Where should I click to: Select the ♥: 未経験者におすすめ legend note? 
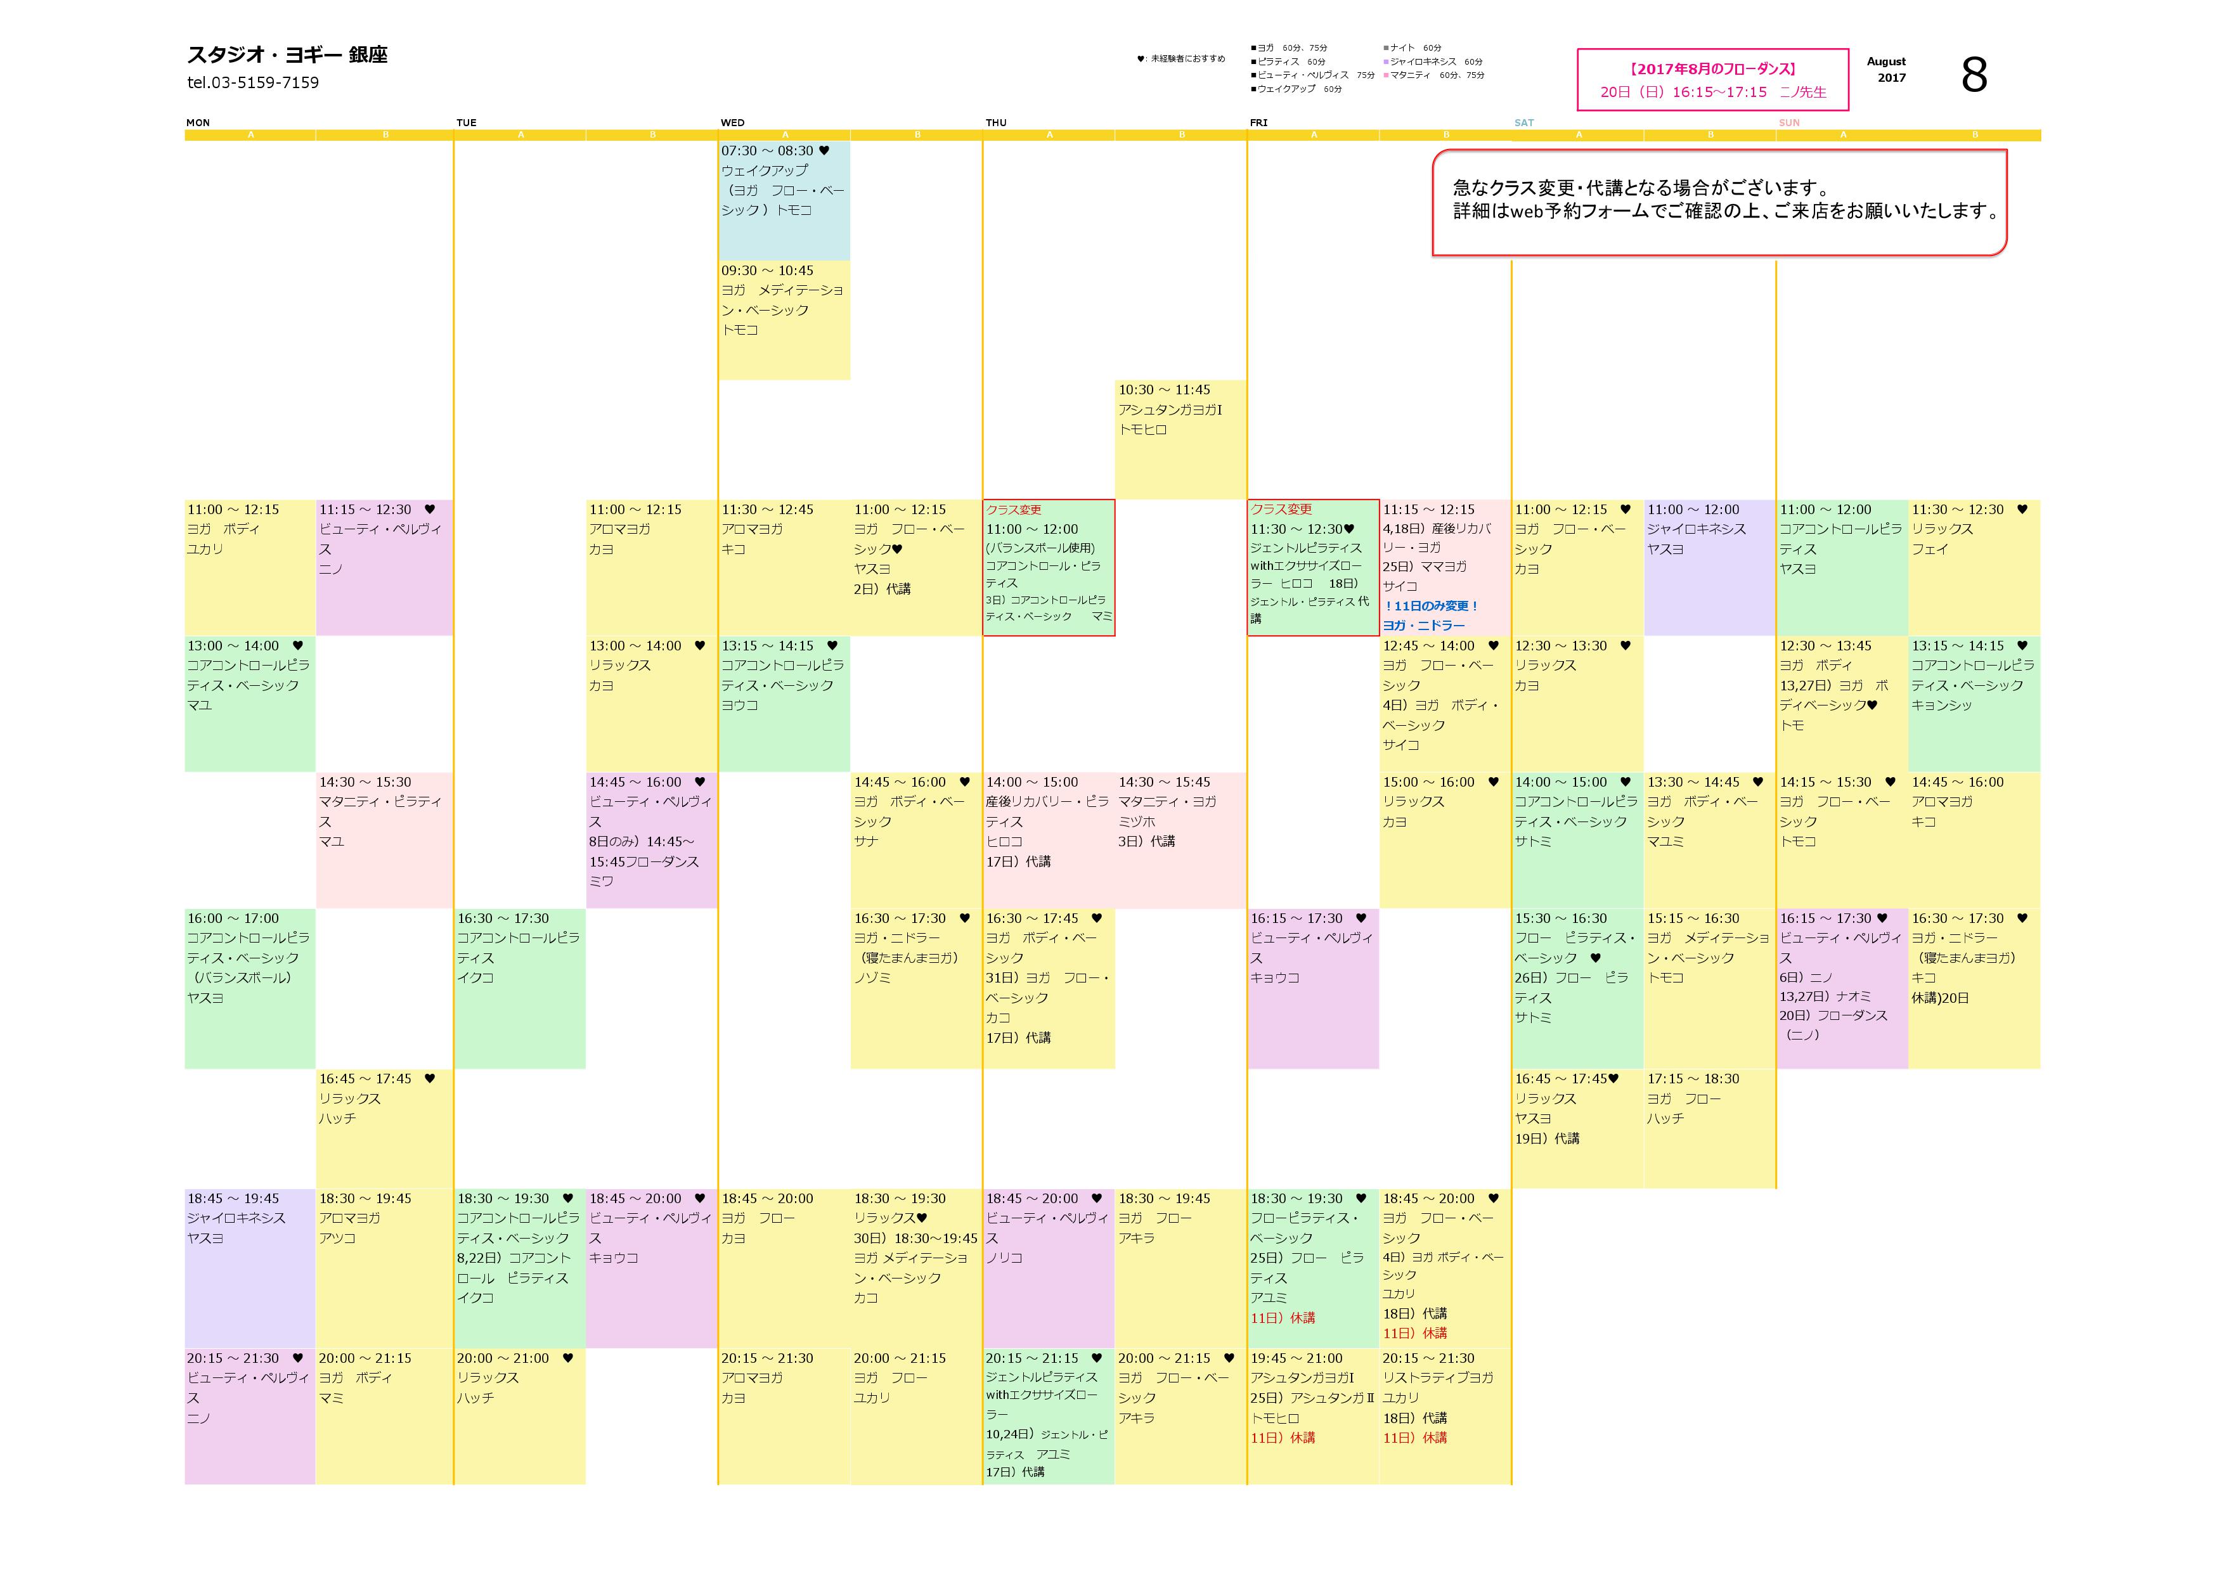coord(1180,59)
